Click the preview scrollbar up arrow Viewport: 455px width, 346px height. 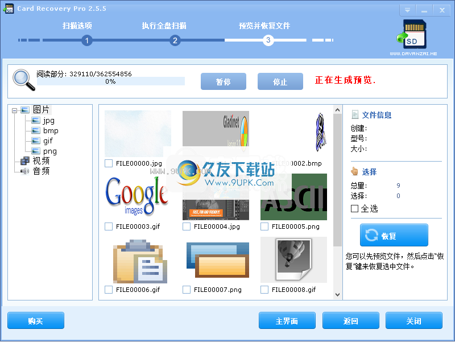click(x=337, y=110)
